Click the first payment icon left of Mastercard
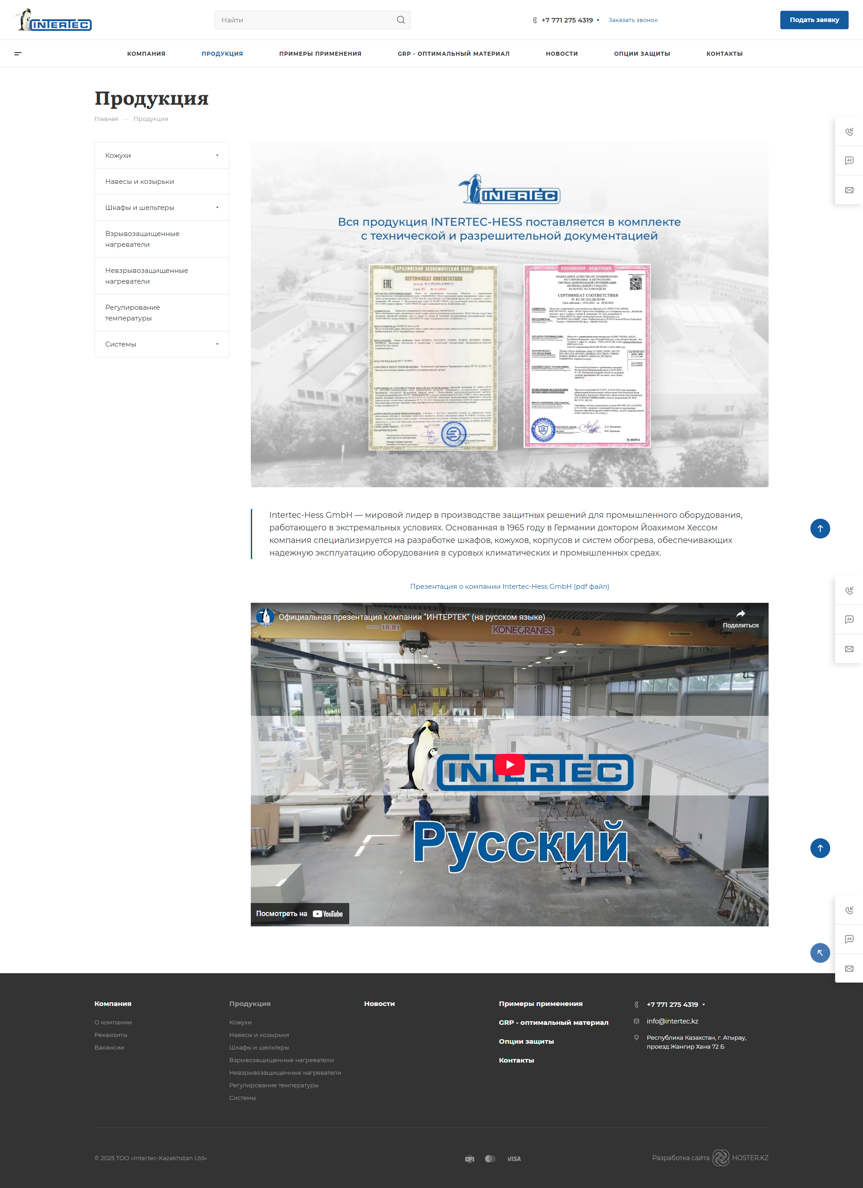The image size is (863, 1188). tap(470, 1159)
